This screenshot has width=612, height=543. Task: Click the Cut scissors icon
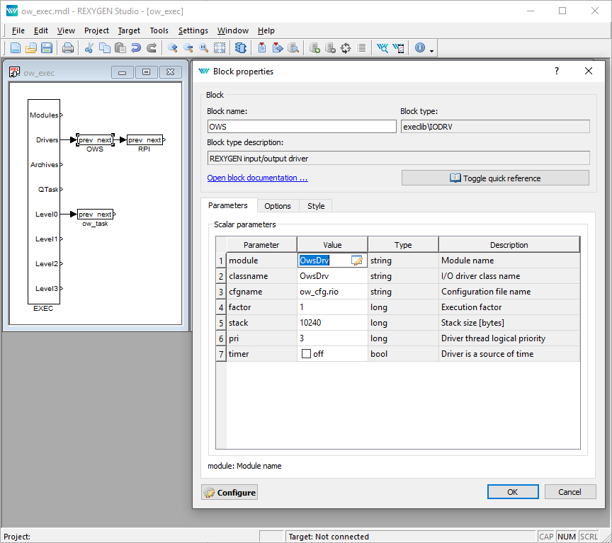(89, 48)
